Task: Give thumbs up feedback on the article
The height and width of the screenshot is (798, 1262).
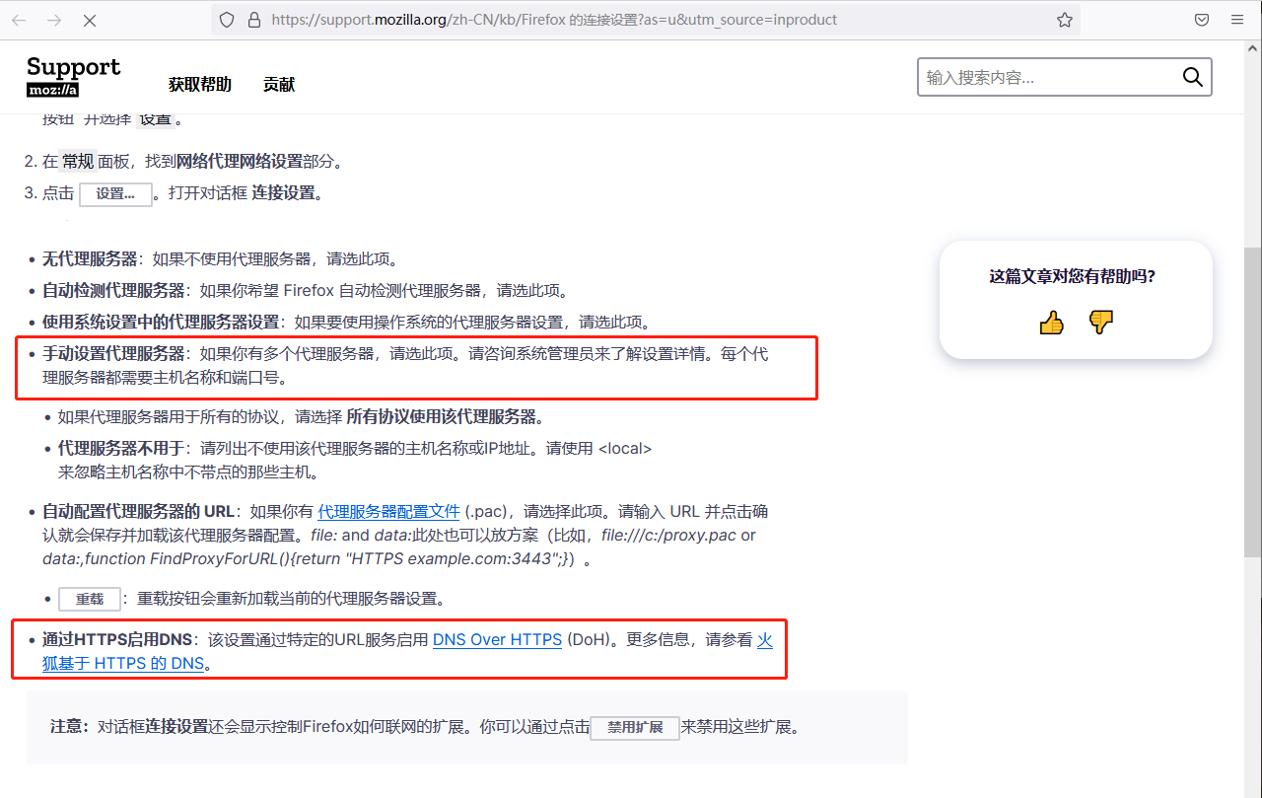Action: pyautogui.click(x=1051, y=322)
